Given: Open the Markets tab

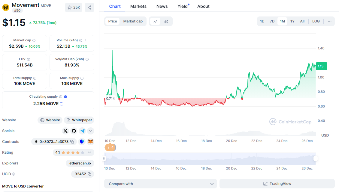Looking at the screenshot, I should tap(138, 6).
